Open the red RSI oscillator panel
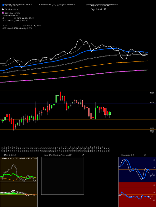This screenshot has width=156, height=207. pos(137,194)
